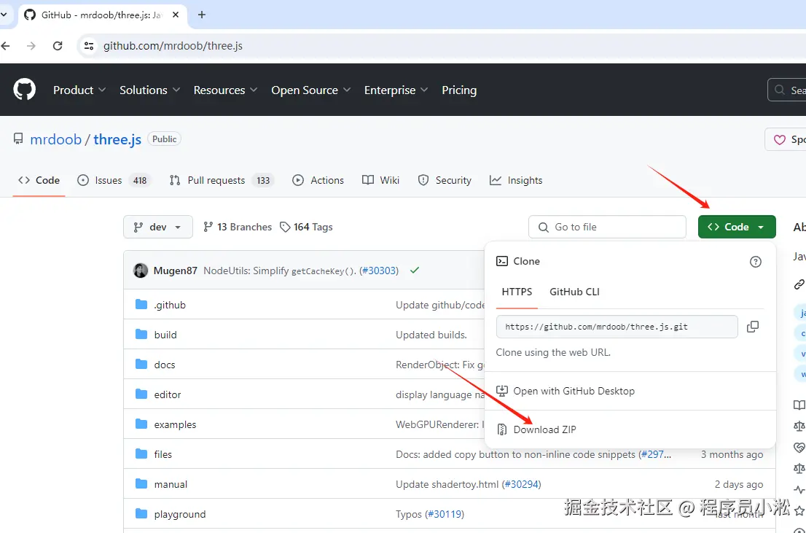
Task: Go forward in browser history
Action: pos(31,46)
